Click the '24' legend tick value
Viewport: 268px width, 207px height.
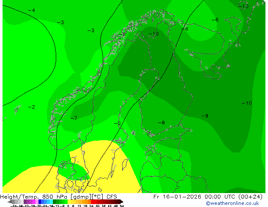tap(91, 206)
